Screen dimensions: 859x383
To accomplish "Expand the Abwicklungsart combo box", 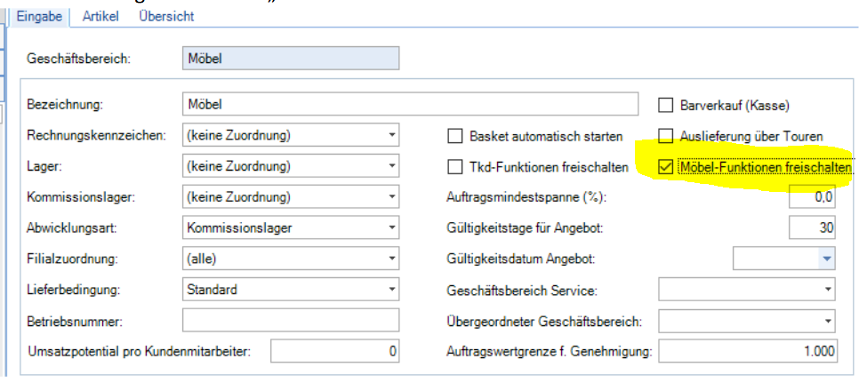I will click(392, 227).
